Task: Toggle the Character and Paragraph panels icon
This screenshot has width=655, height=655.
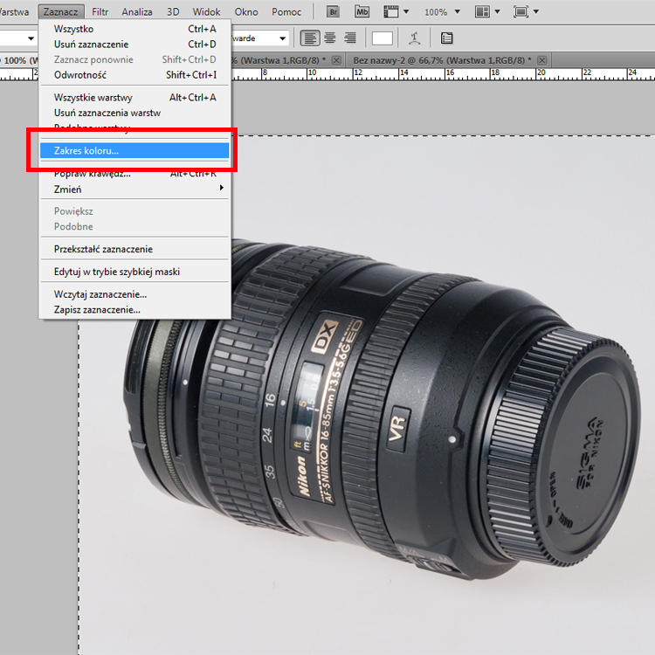Action: (x=446, y=38)
